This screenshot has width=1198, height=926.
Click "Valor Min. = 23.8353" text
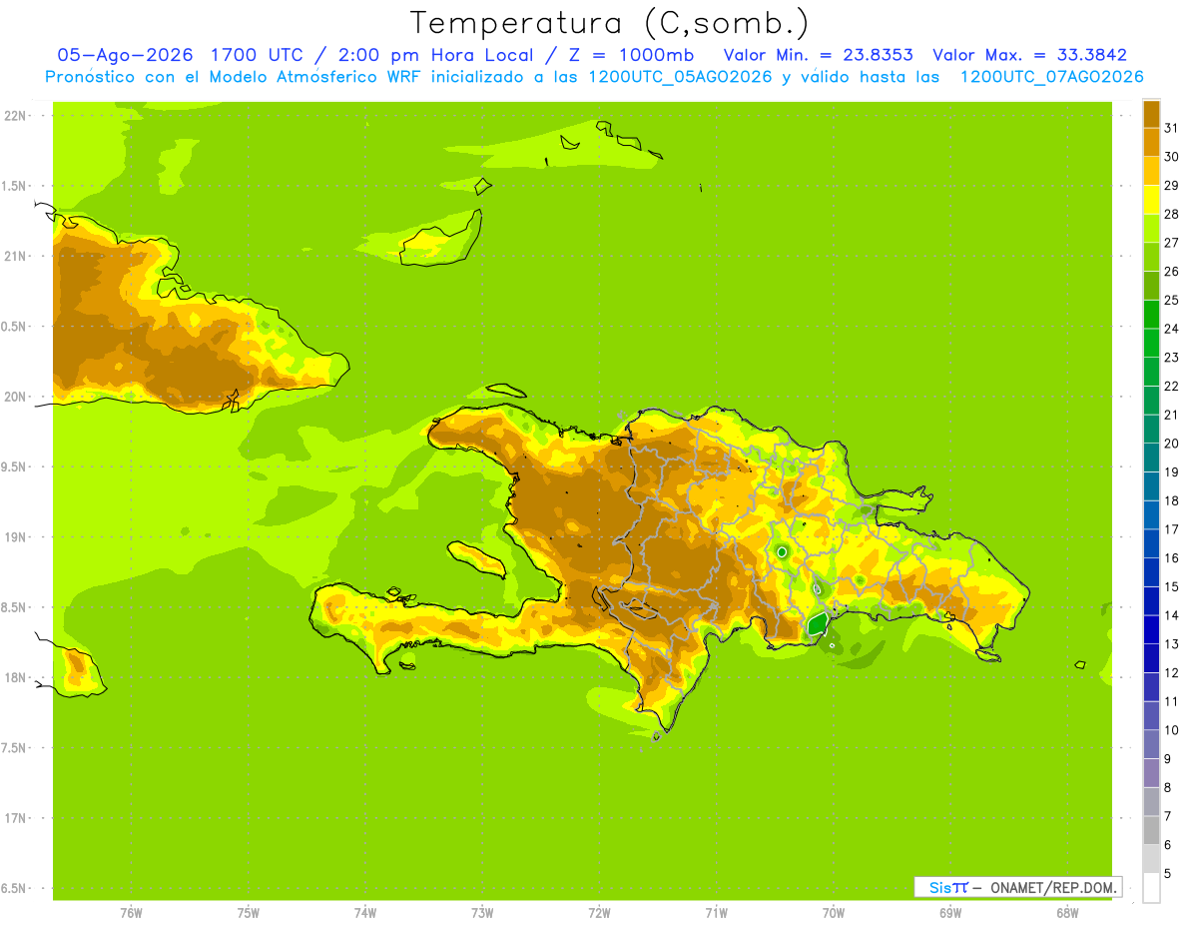click(x=818, y=55)
